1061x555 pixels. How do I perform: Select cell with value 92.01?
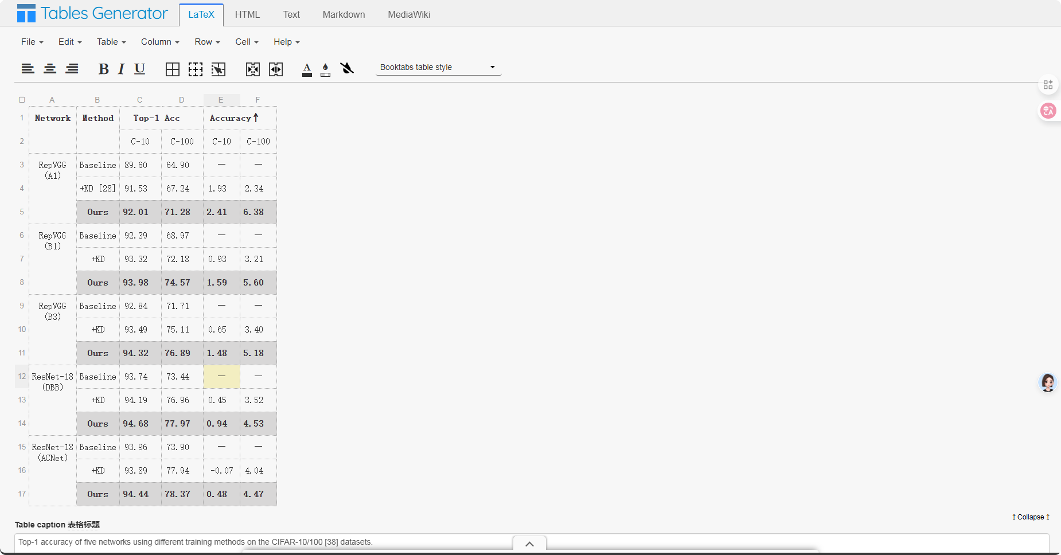coord(141,212)
